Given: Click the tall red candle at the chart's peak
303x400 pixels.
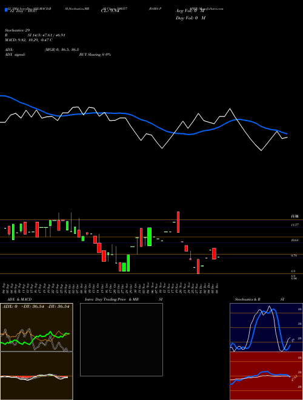Looking at the screenshot, I should pyautogui.click(x=178, y=222).
